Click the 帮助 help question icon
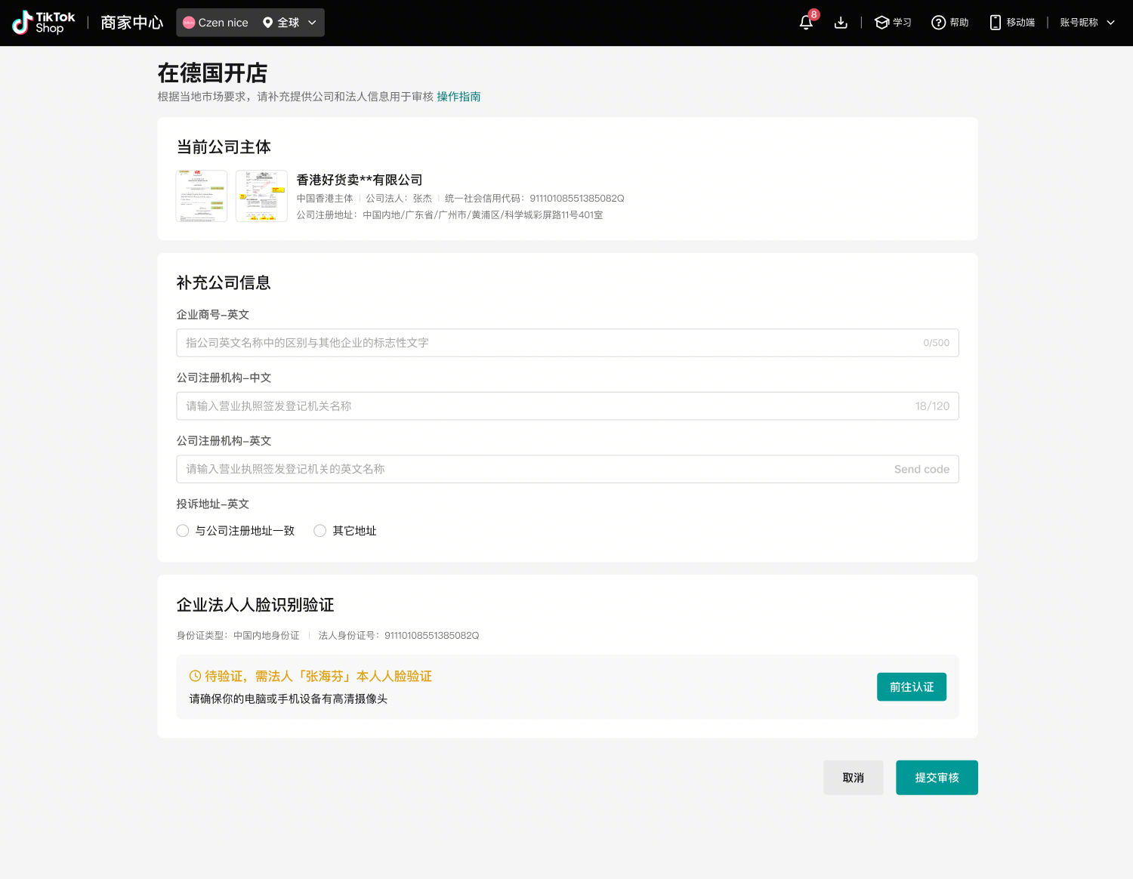This screenshot has width=1133, height=879. (939, 23)
